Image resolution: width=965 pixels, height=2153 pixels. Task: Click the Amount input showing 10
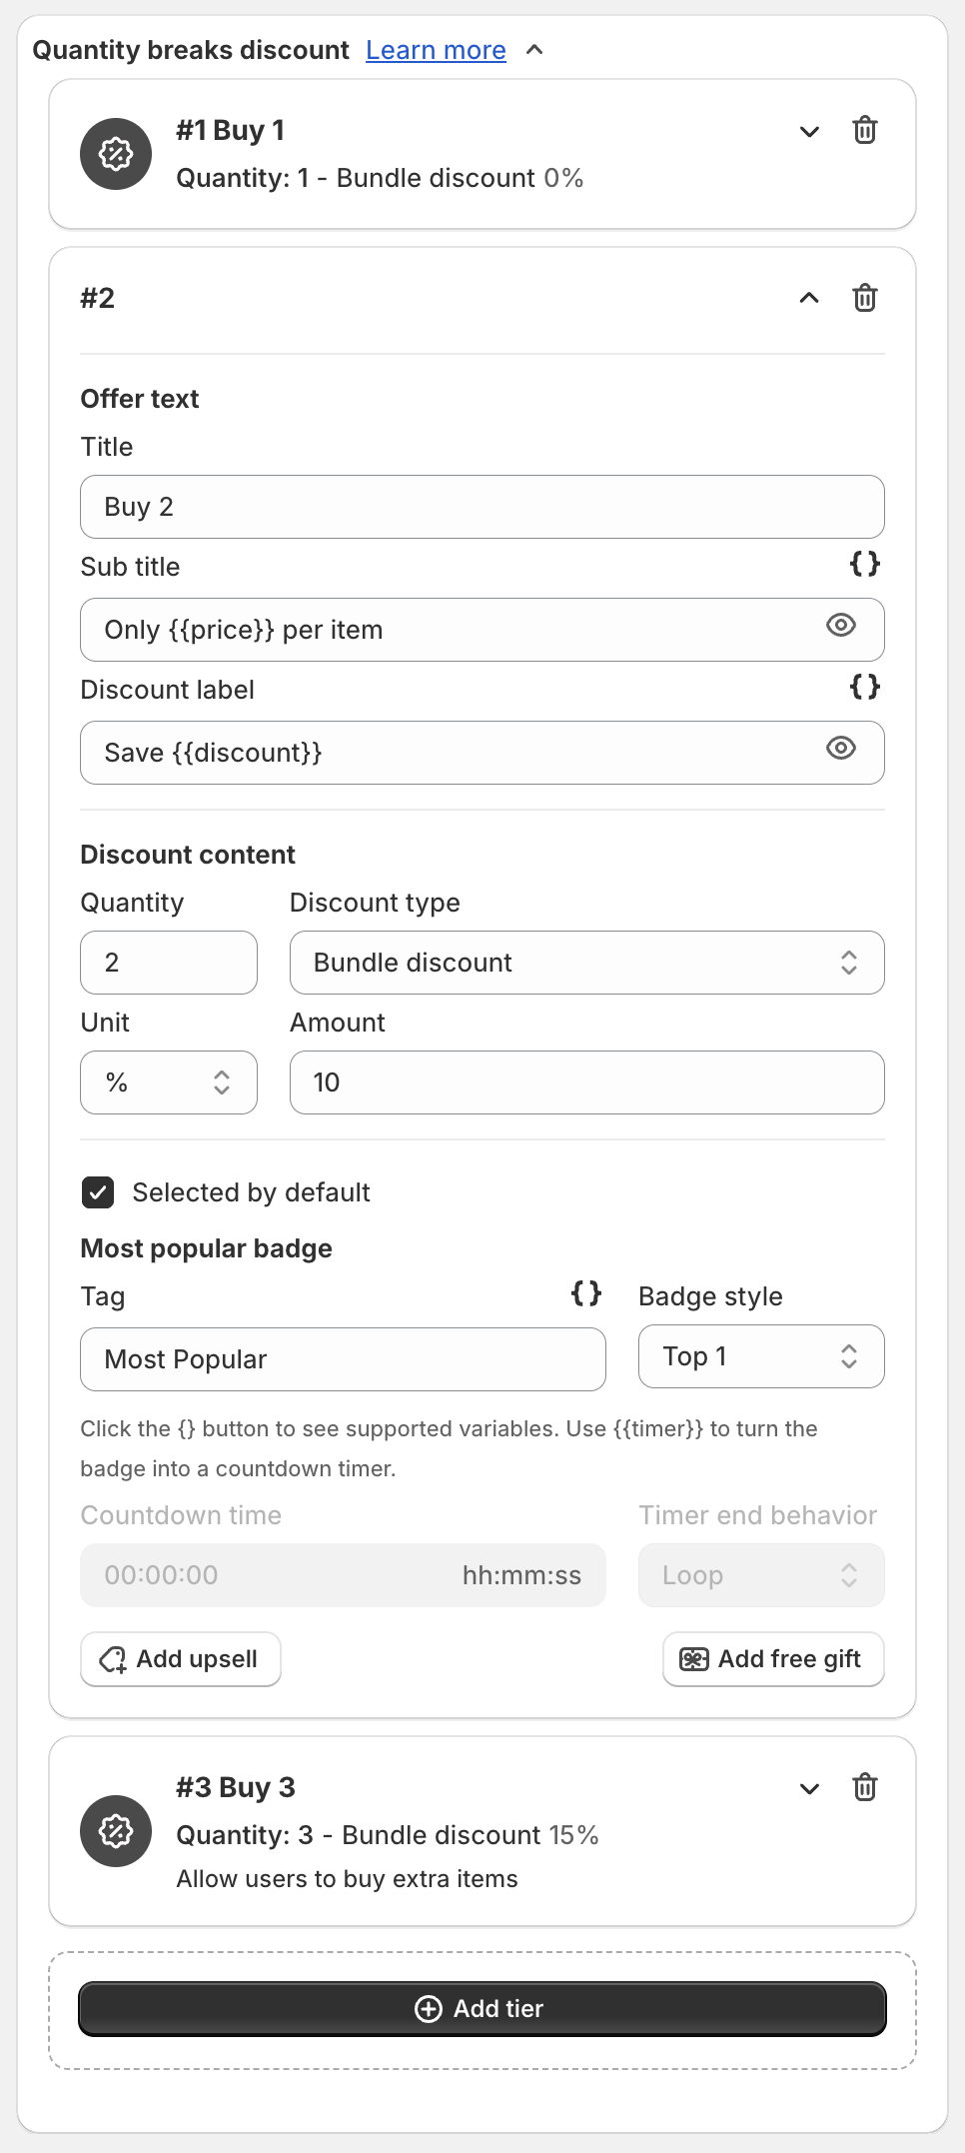coord(587,1082)
